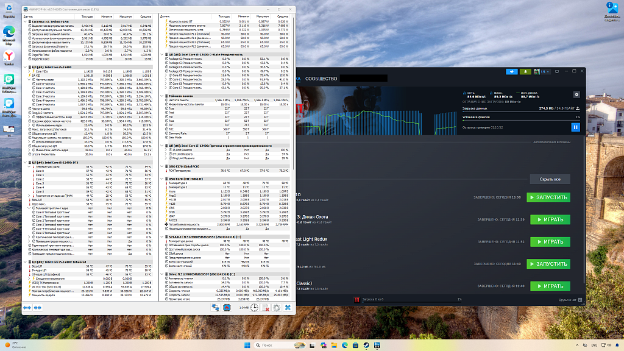Image resolution: width=624 pixels, height=351 pixels.
Task: Click Текущее header in left HWiNFO pane
Action: click(x=87, y=16)
